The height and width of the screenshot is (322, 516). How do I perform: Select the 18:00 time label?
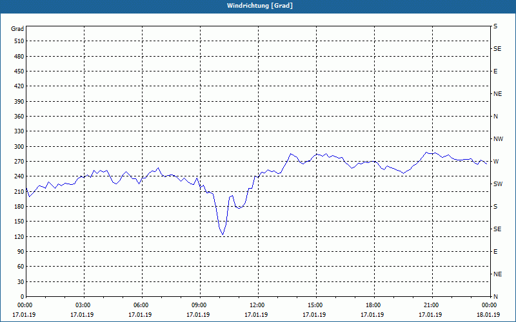tap(374, 305)
